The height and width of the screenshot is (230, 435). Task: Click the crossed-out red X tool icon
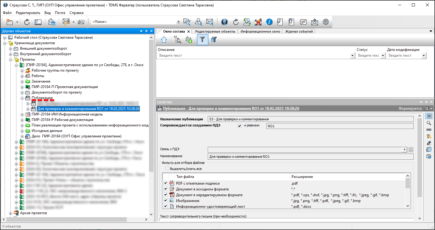click(258, 22)
